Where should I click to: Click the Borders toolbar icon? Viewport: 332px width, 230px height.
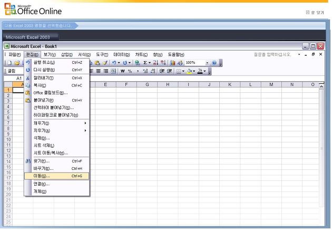point(179,71)
